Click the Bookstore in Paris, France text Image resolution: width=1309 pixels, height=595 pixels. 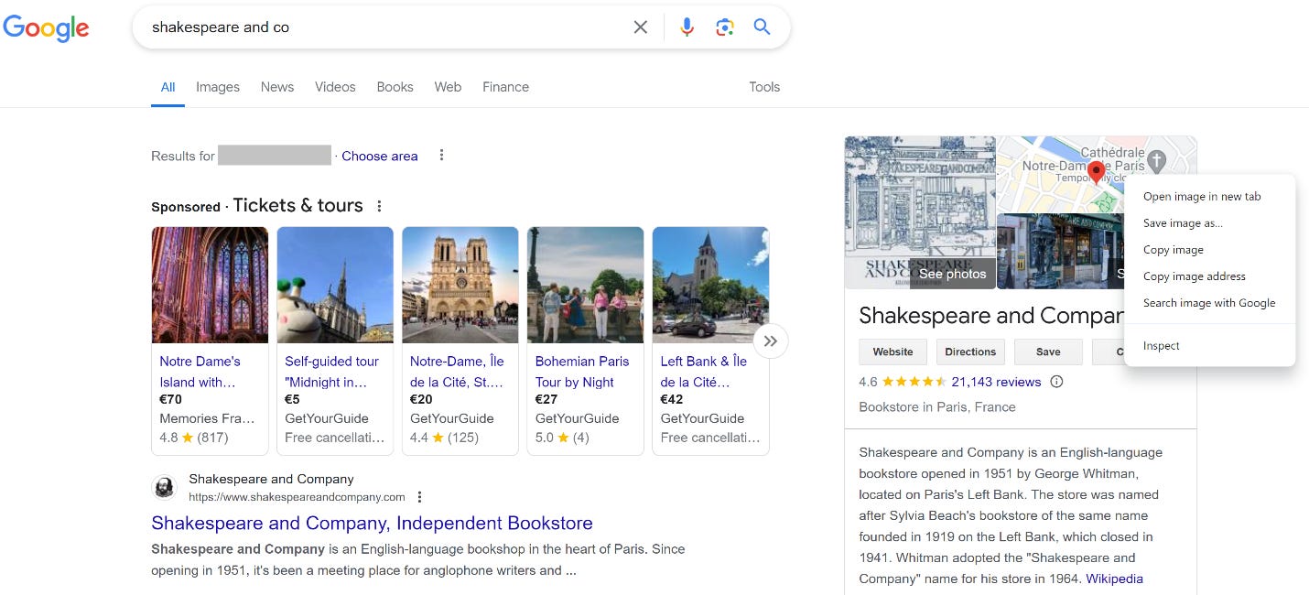click(937, 407)
